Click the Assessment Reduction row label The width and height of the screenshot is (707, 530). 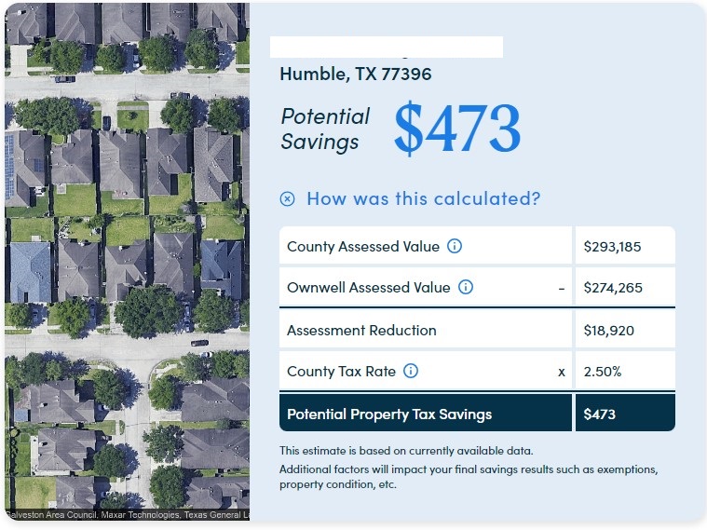361,330
